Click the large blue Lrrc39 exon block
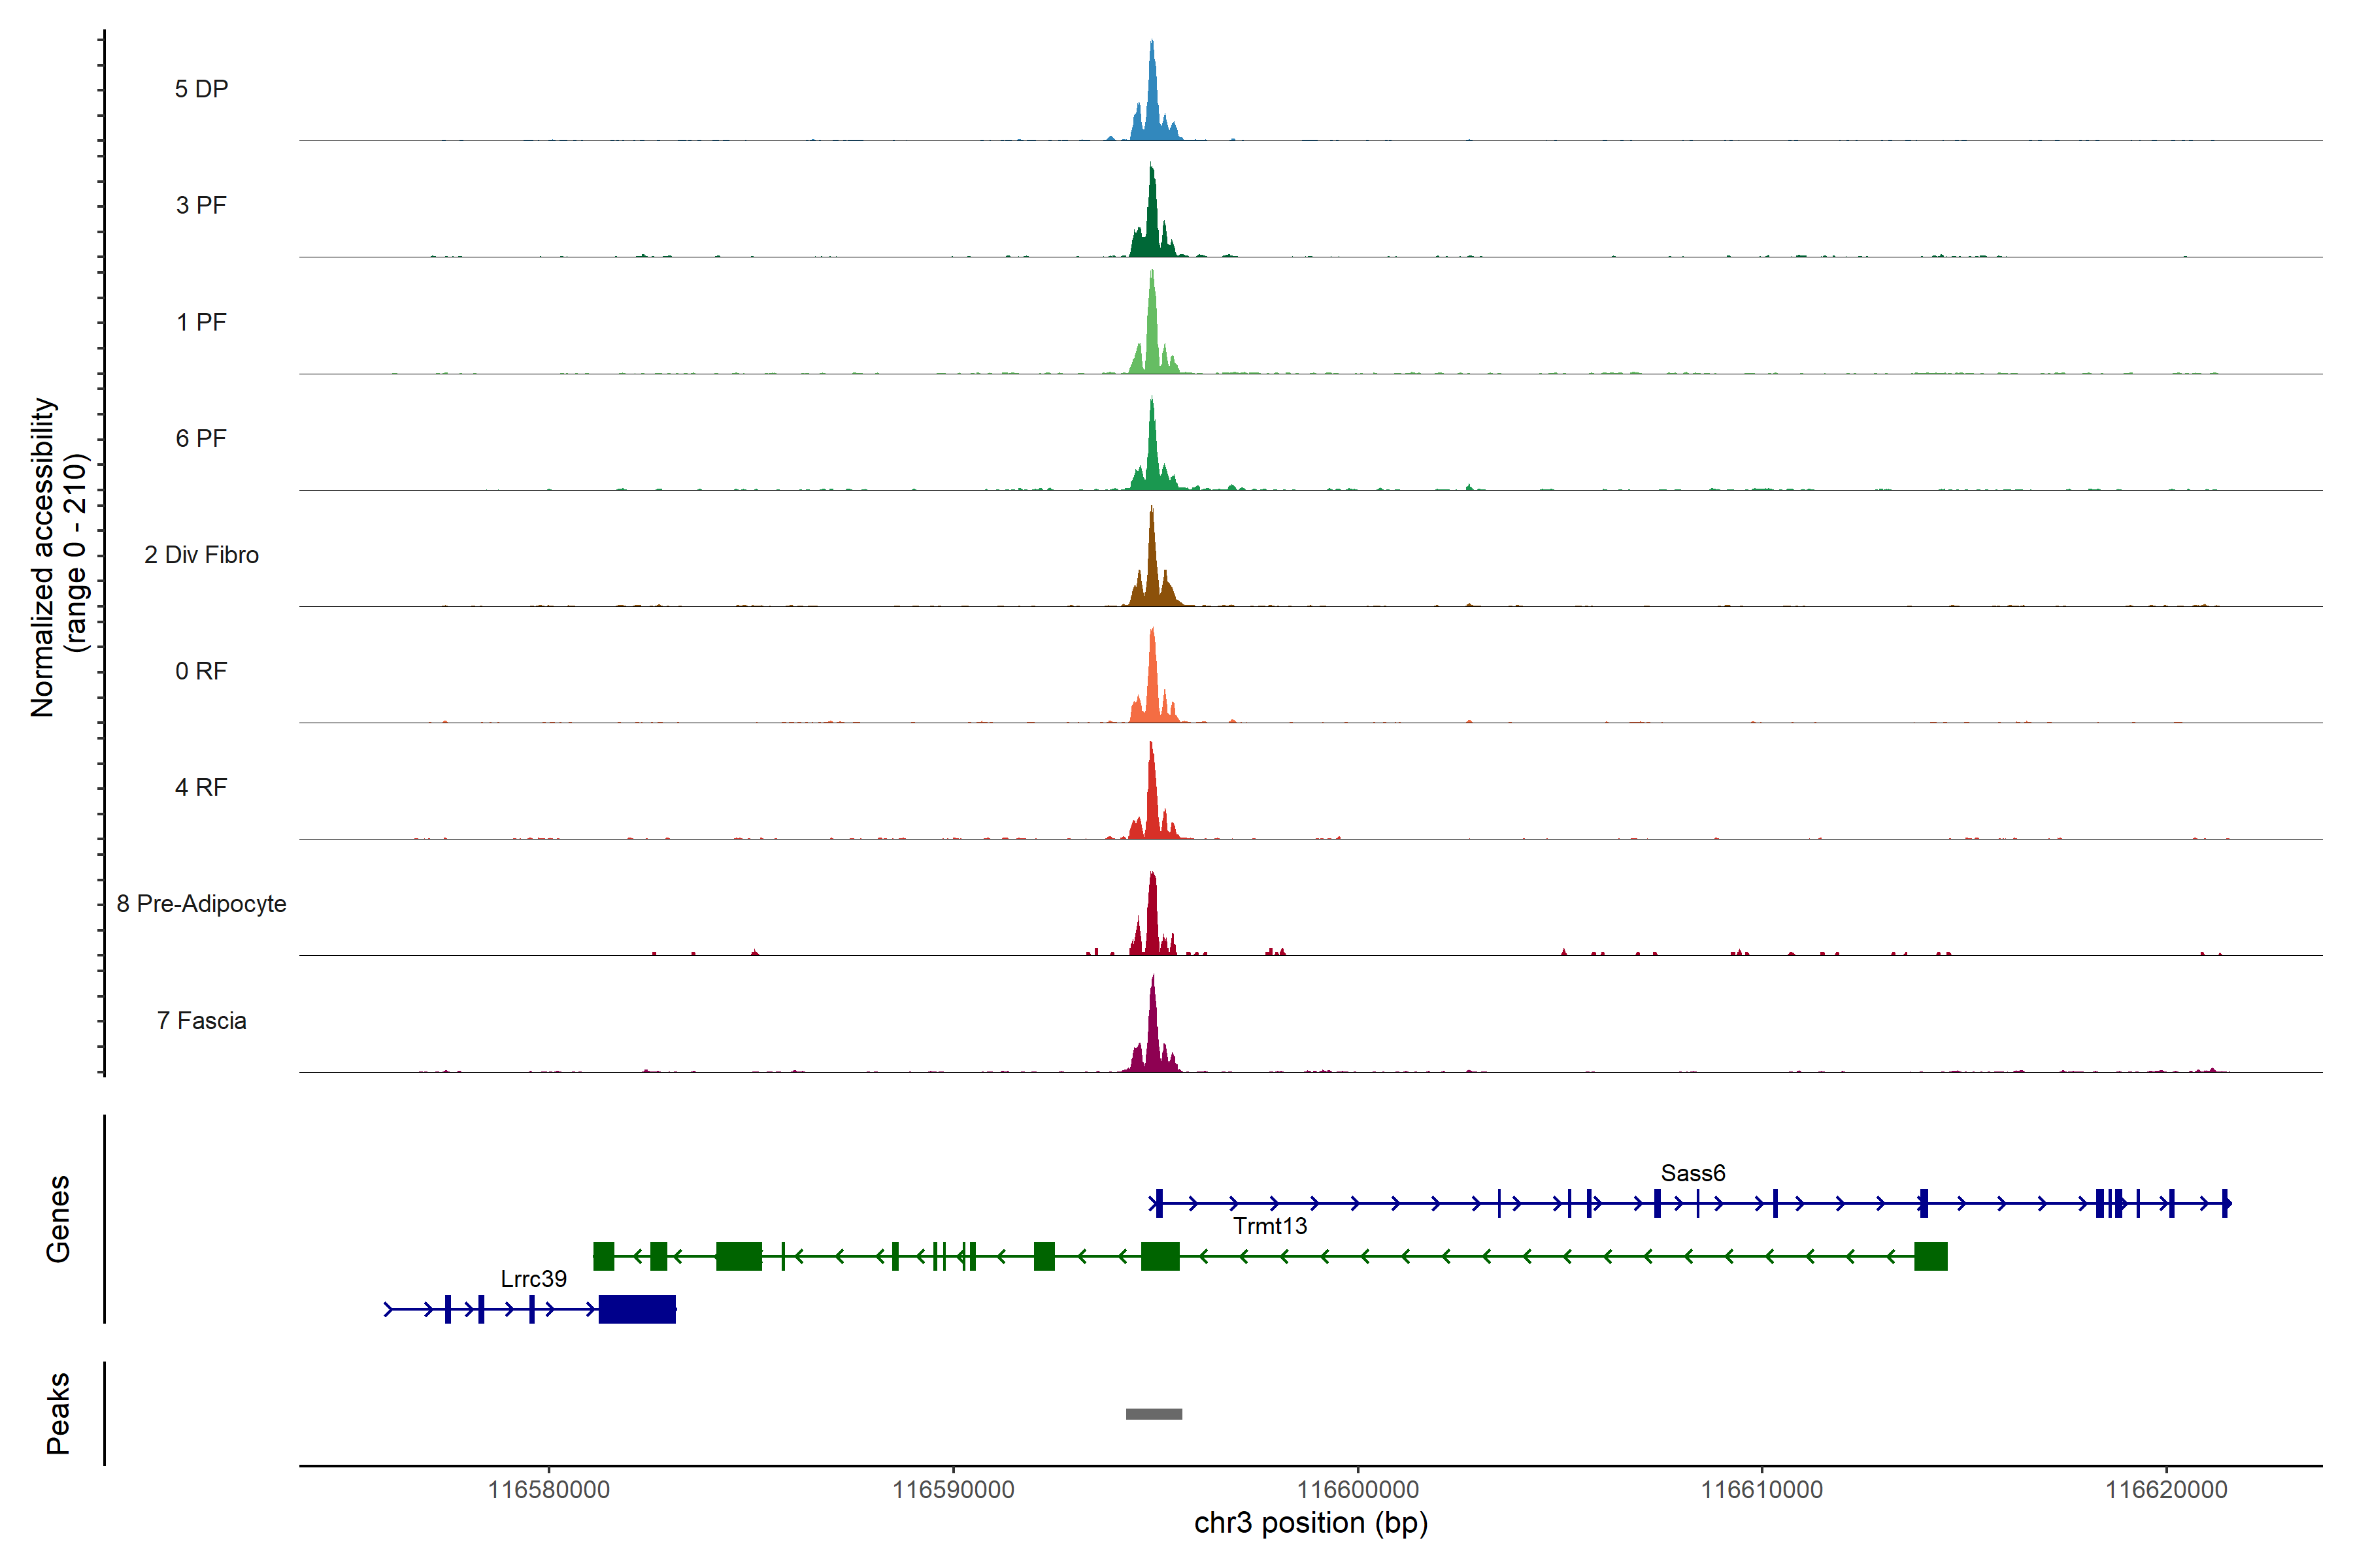 [x=637, y=1309]
